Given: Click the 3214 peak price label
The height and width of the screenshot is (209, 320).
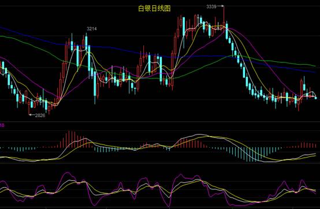Looking at the screenshot, I should pyautogui.click(x=92, y=29).
